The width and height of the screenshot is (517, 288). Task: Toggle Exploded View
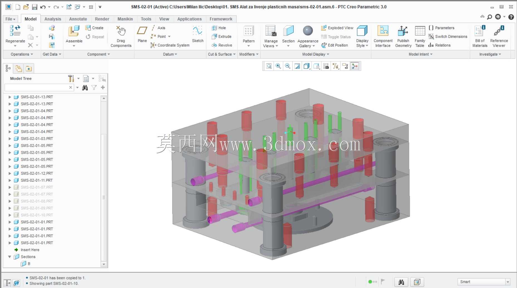pyautogui.click(x=337, y=28)
